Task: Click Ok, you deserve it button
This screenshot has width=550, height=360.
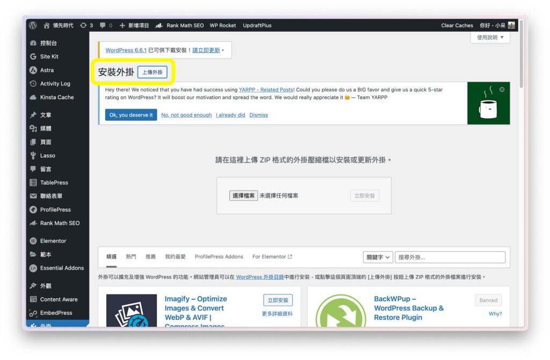Action: (x=131, y=115)
